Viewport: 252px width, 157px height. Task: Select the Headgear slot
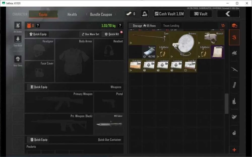[39, 49]
